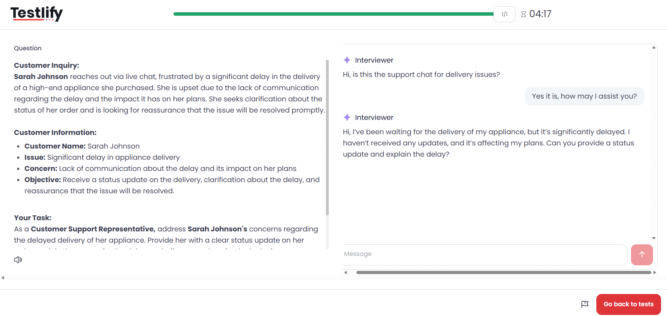Screen dimensions: 667x316
Task: Click the question counter showing 1/1
Action: tap(504, 14)
